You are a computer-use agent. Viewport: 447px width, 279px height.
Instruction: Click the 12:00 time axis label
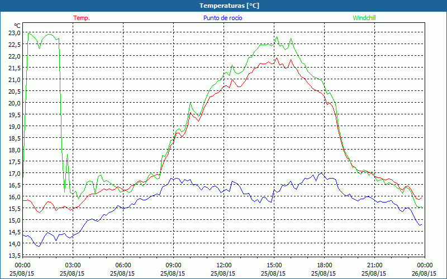click(x=224, y=266)
